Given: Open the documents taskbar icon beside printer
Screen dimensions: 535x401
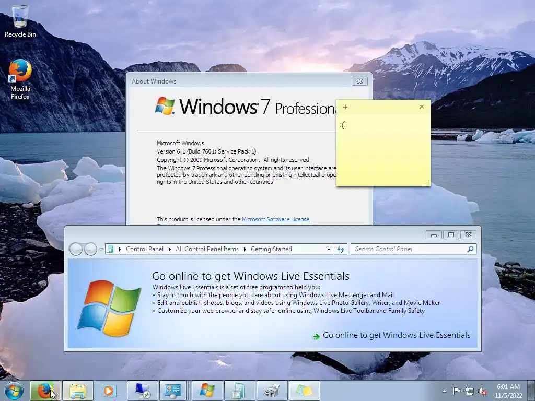Looking at the screenshot, I should pyautogui.click(x=239, y=391).
